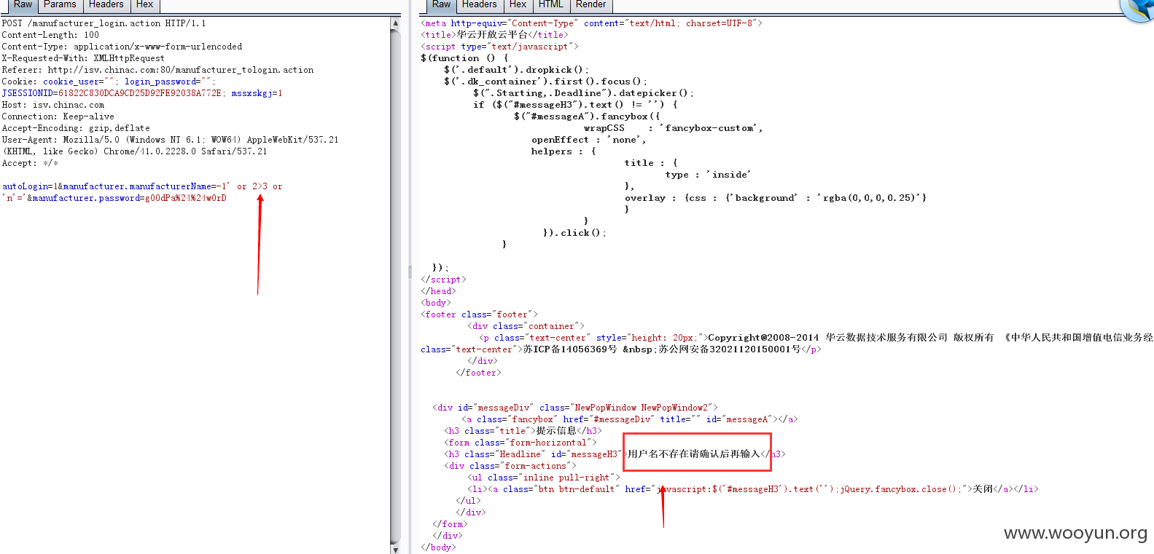Click the Connection: Keep-alive line
The image size is (1154, 554).
coord(58,116)
